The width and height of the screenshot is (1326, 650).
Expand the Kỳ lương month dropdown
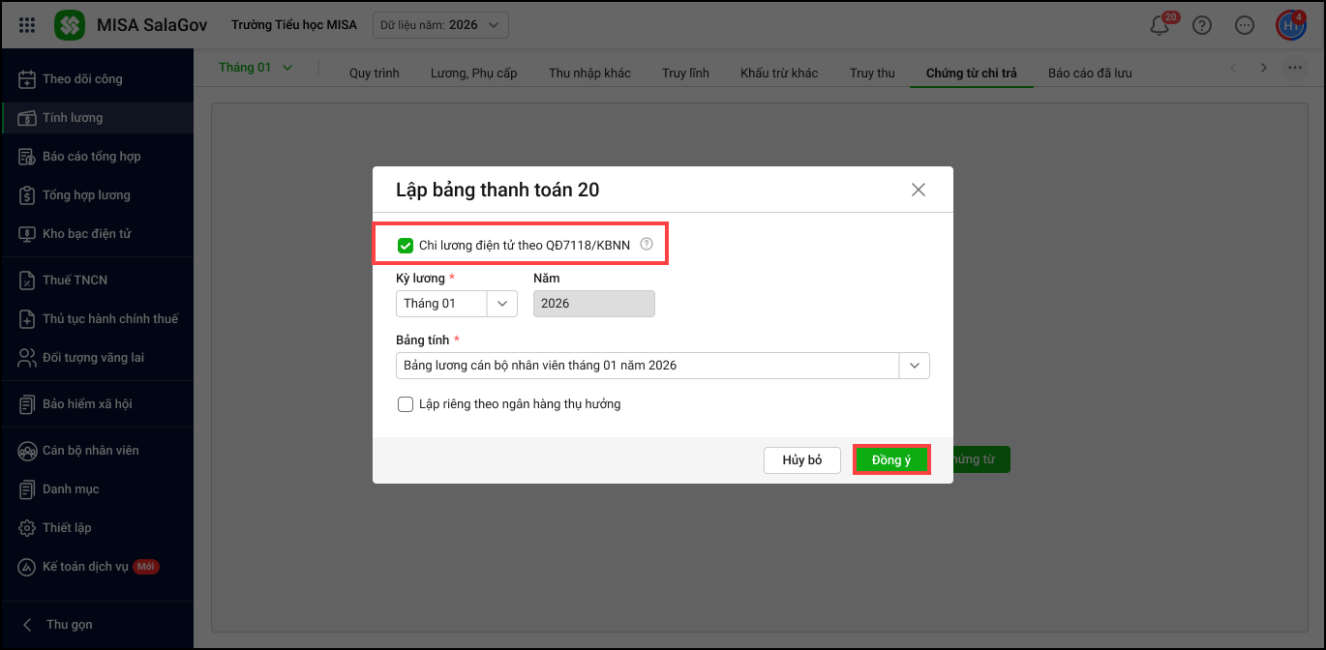(502, 304)
